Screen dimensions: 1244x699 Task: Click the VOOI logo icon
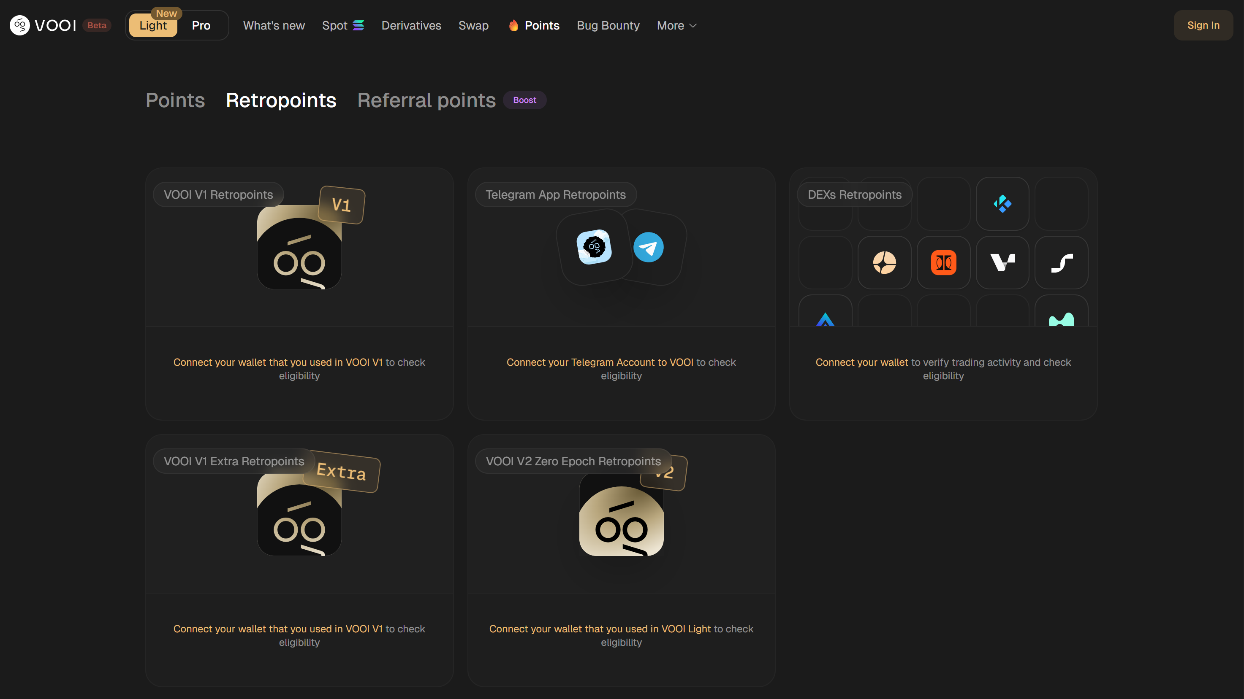click(20, 25)
